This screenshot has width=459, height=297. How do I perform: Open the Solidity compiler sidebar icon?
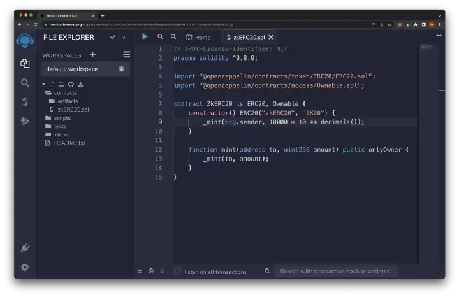click(25, 101)
